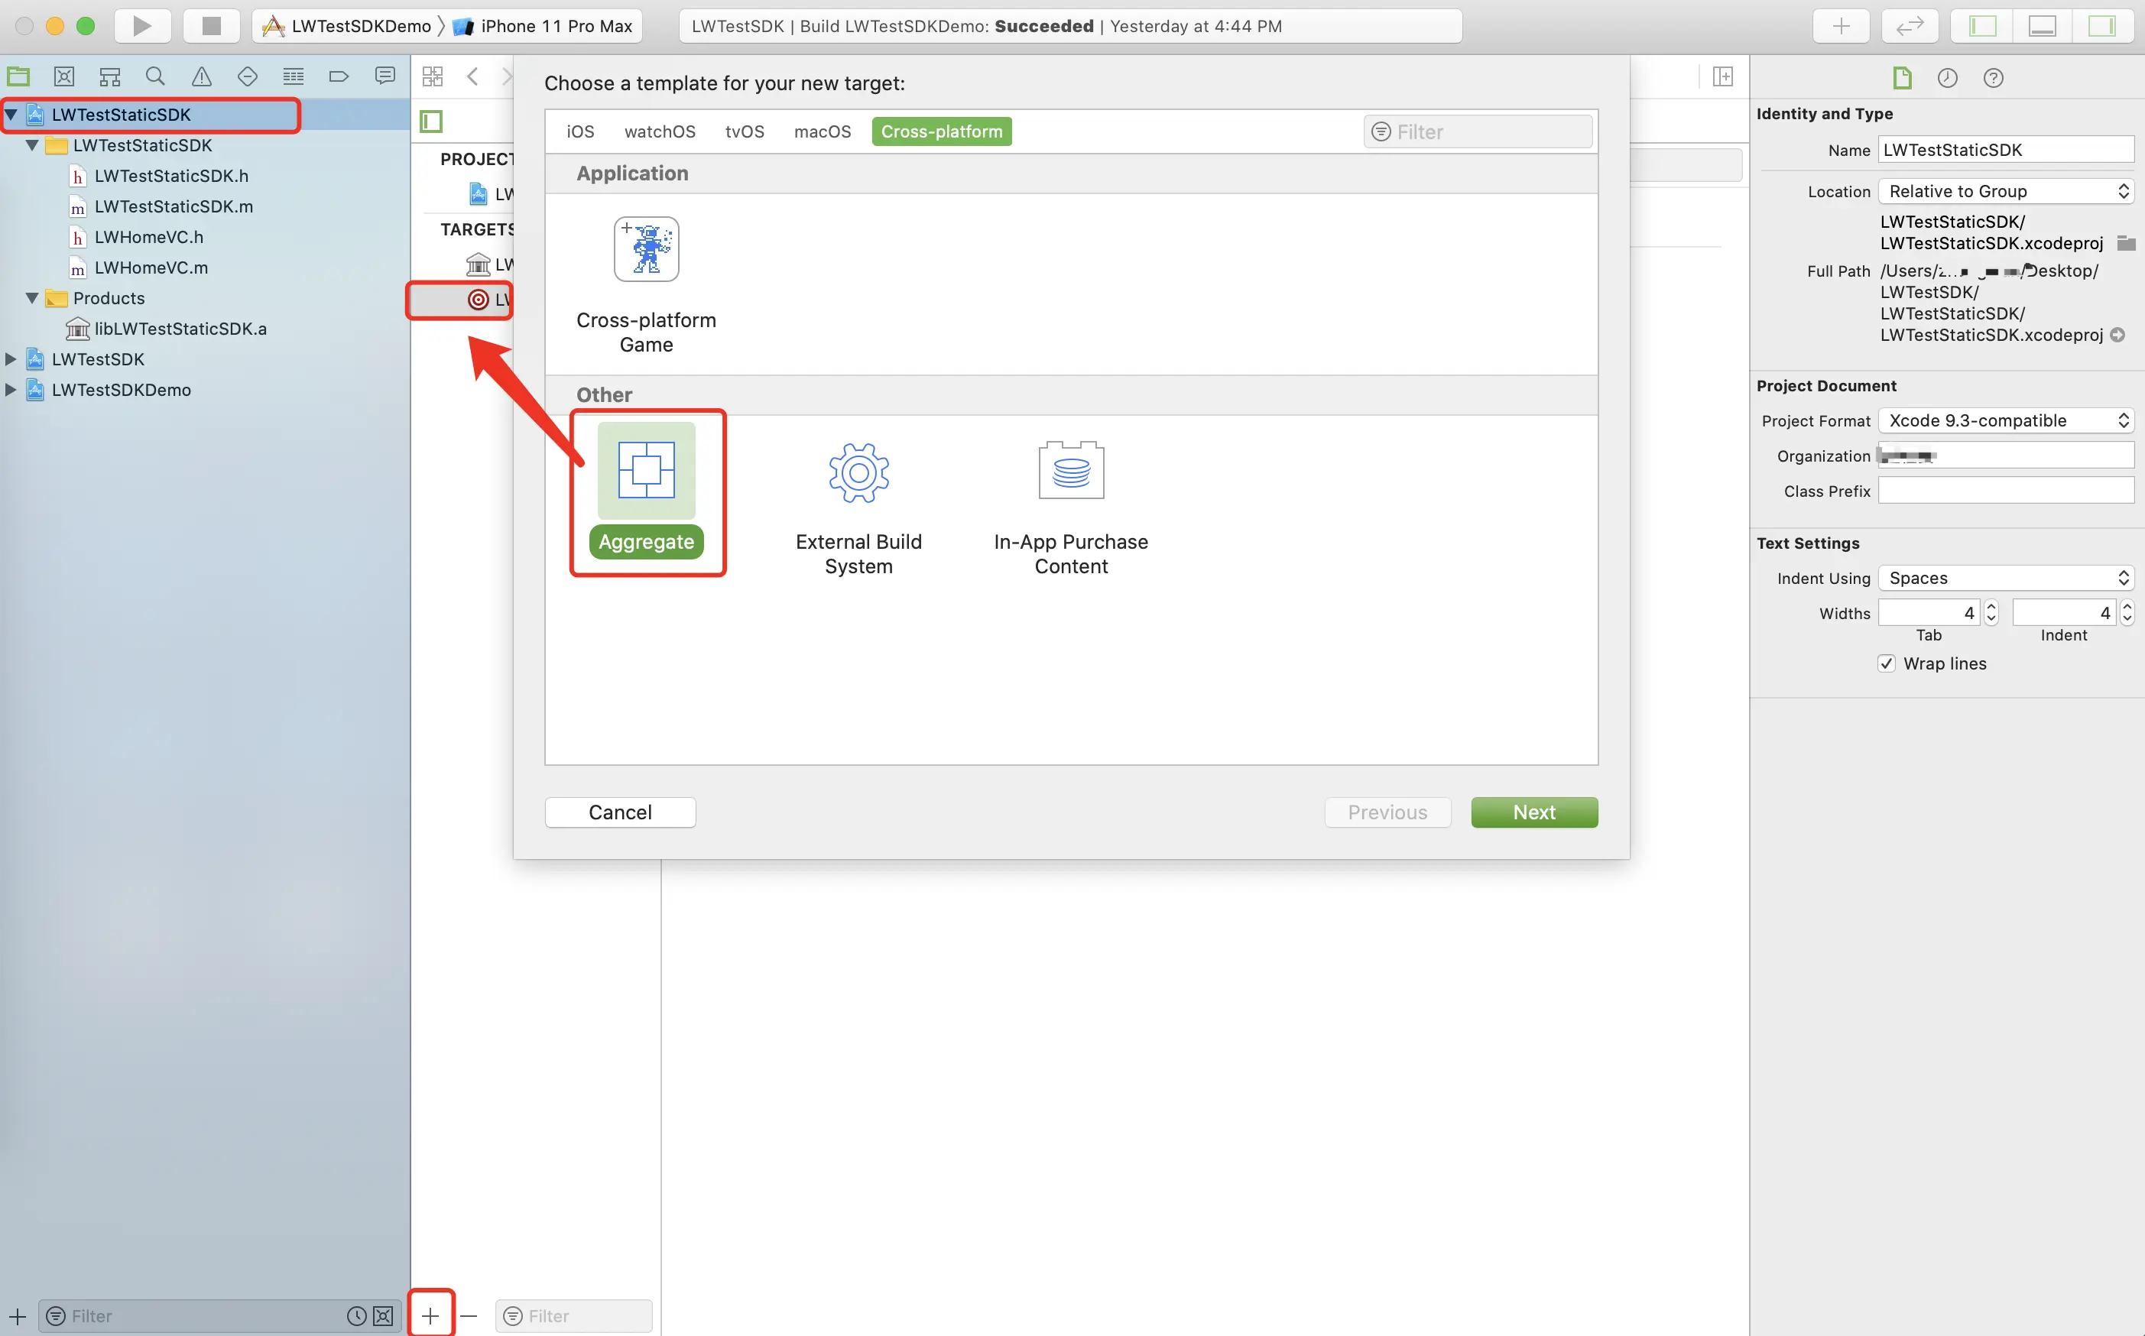Open the Project Format dropdown
This screenshot has width=2145, height=1336.
(2005, 420)
